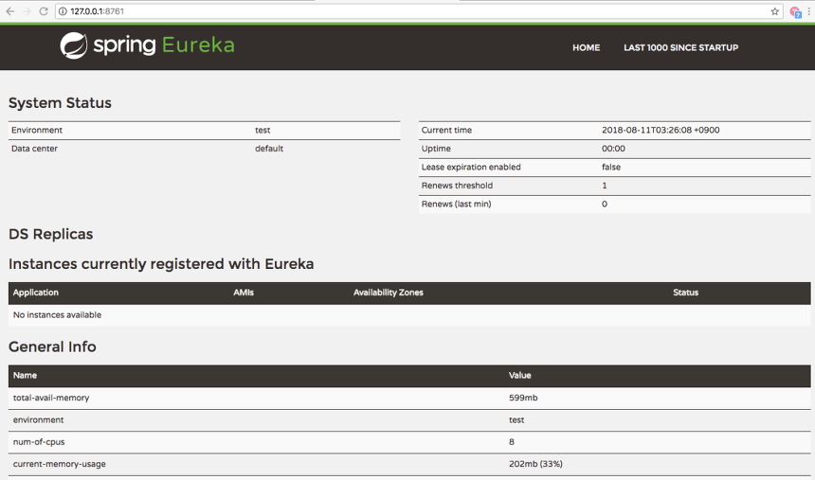Click the num-of-cpus value 8
This screenshot has height=480, width=815.
(512, 442)
